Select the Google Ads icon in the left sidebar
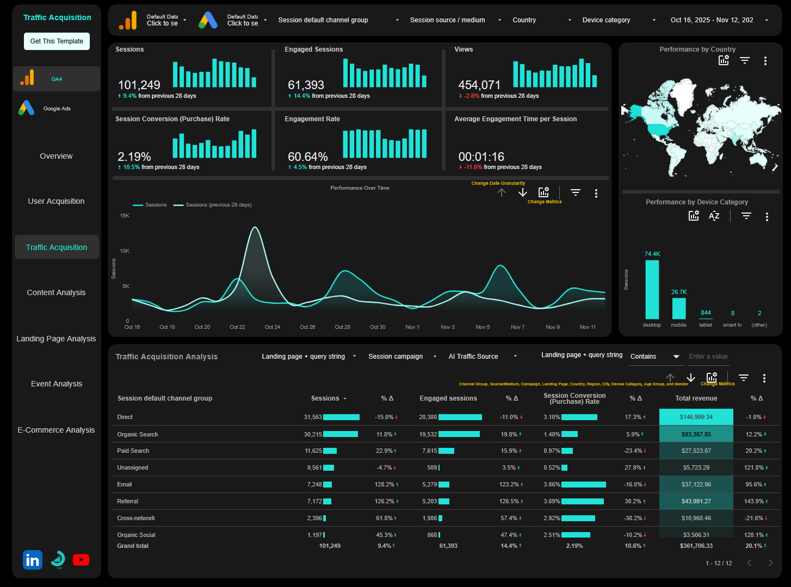This screenshot has width=791, height=587. click(26, 108)
